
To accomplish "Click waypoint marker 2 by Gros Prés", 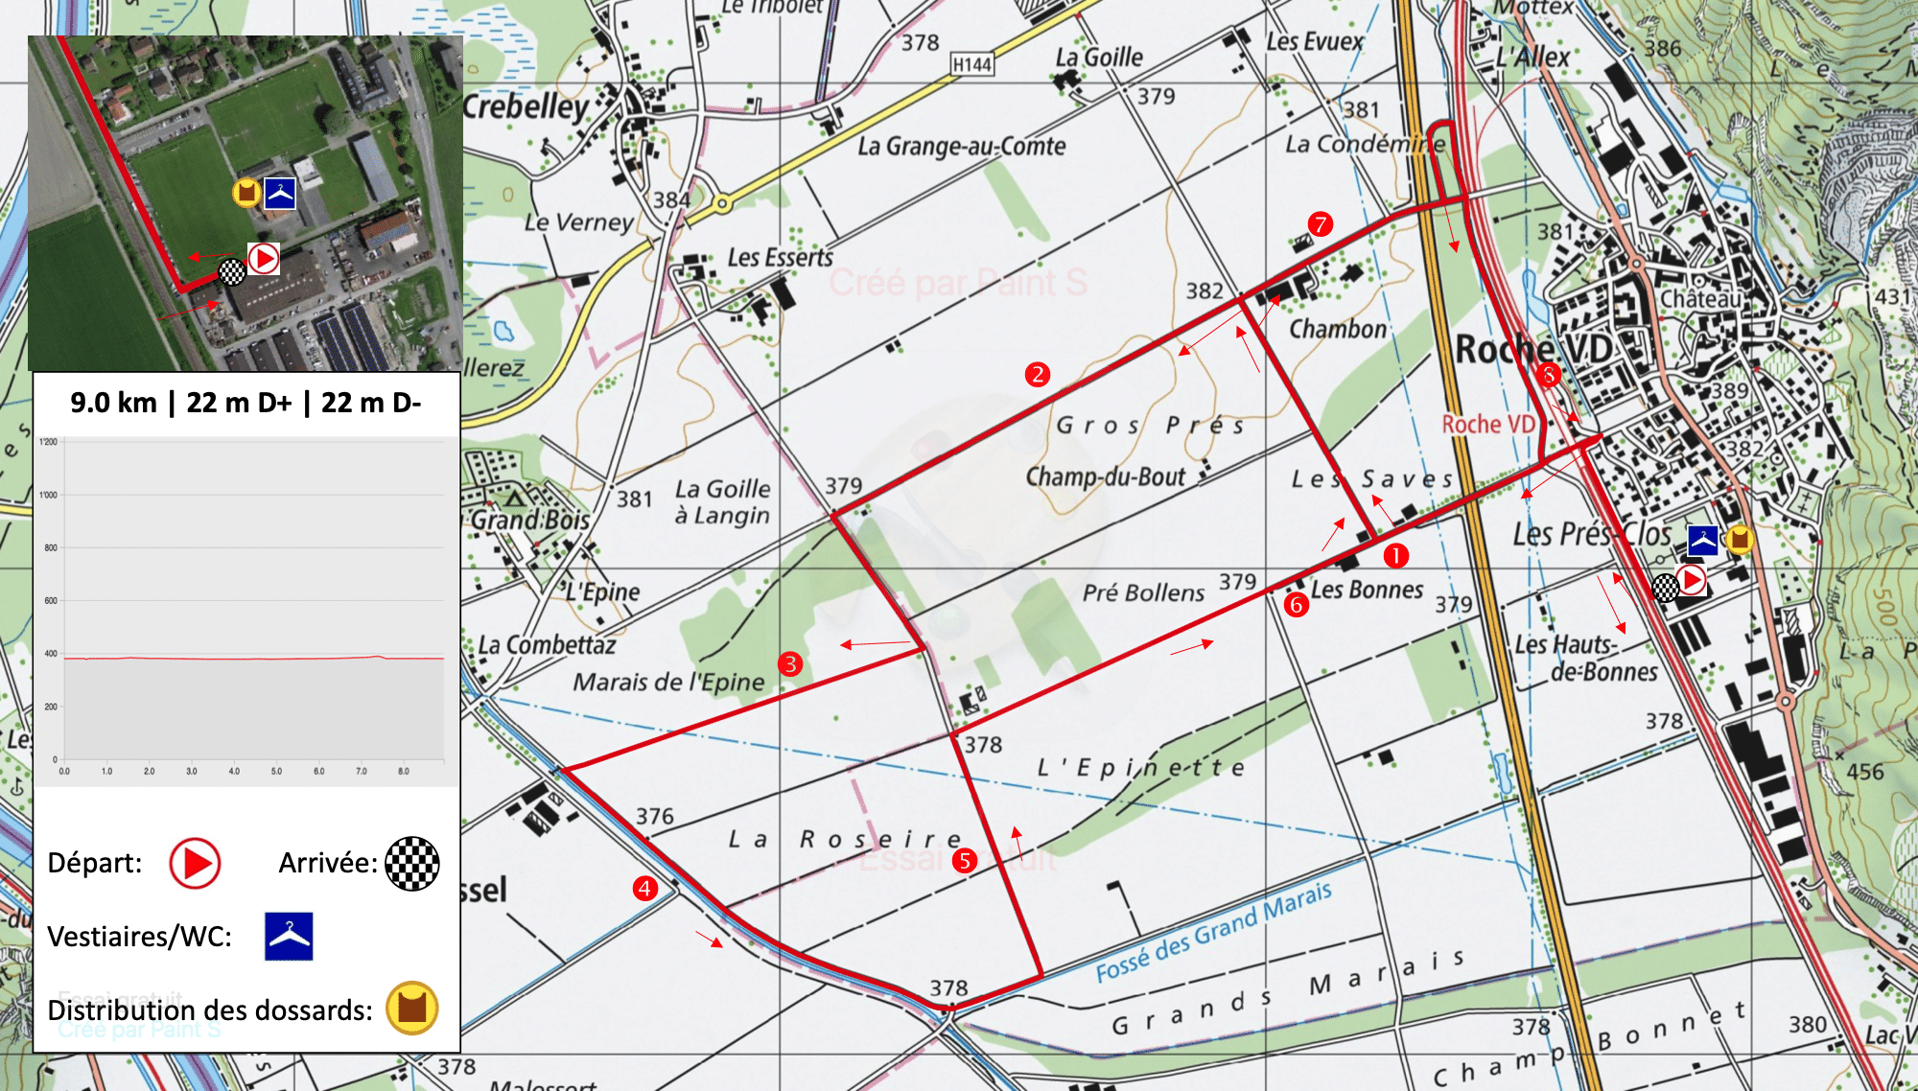I will [x=1037, y=374].
